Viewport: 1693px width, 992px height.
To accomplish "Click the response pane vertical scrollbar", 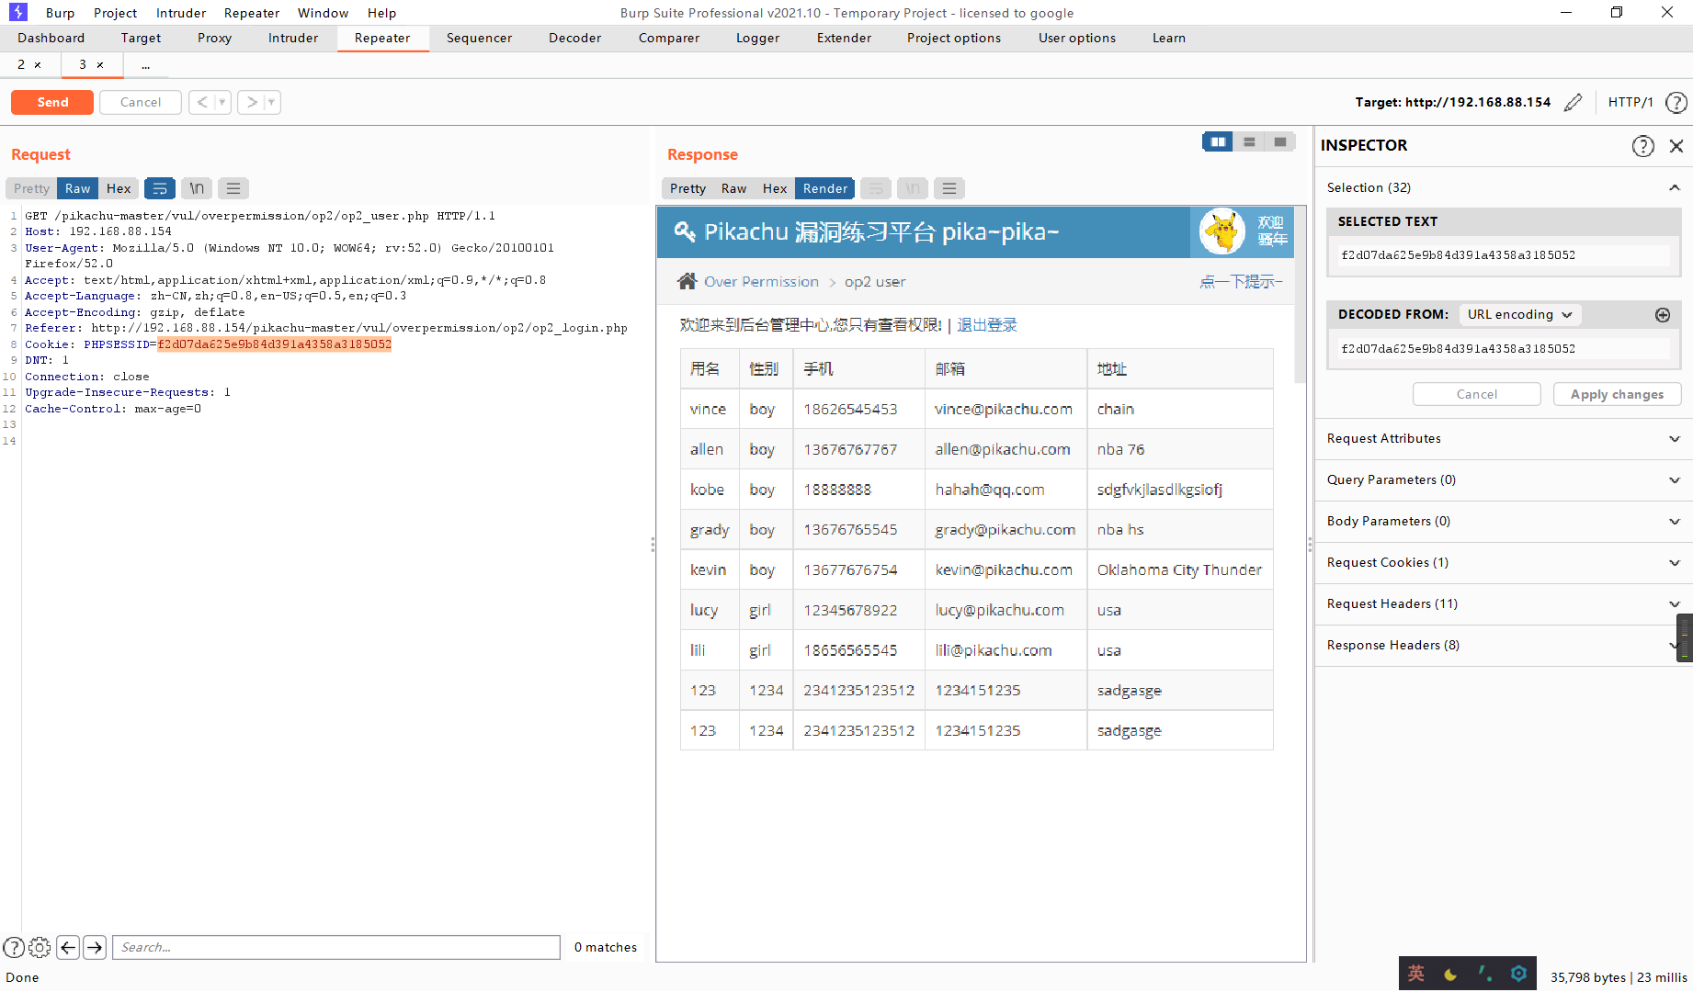I will [x=1301, y=294].
